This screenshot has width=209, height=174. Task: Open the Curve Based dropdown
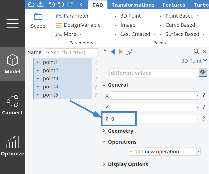180,25
